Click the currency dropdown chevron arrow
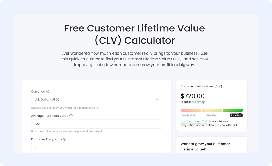Viewport: 272px width, 166px height. (157, 100)
